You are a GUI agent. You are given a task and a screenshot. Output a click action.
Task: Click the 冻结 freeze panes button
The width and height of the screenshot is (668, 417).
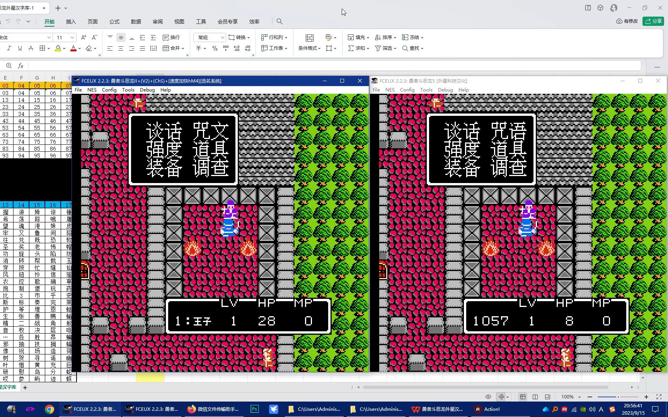tap(412, 37)
